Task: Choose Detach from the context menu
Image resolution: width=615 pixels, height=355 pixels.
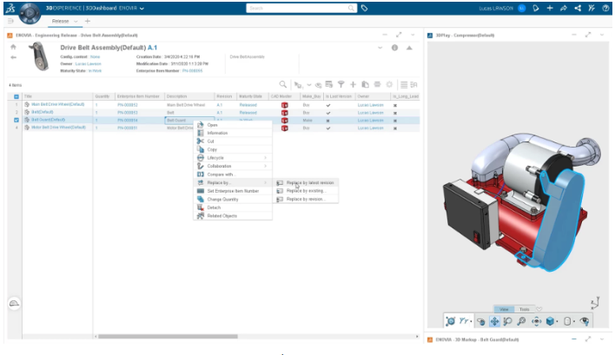Action: [x=233, y=207]
